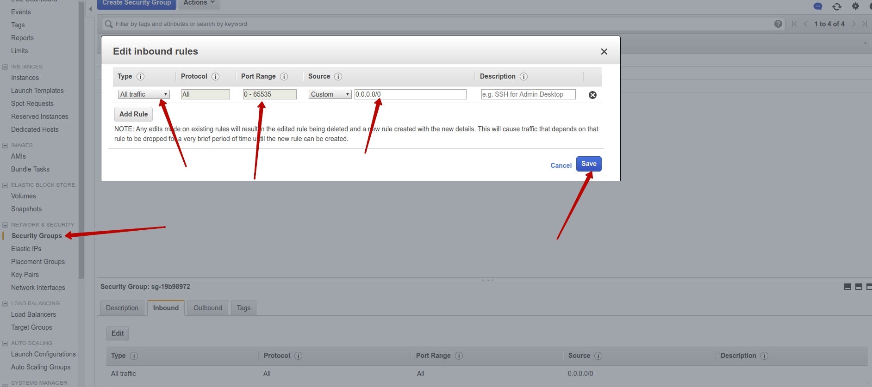Viewport: 872px width, 387px height.
Task: Go to next page of results
Action: [853, 24]
